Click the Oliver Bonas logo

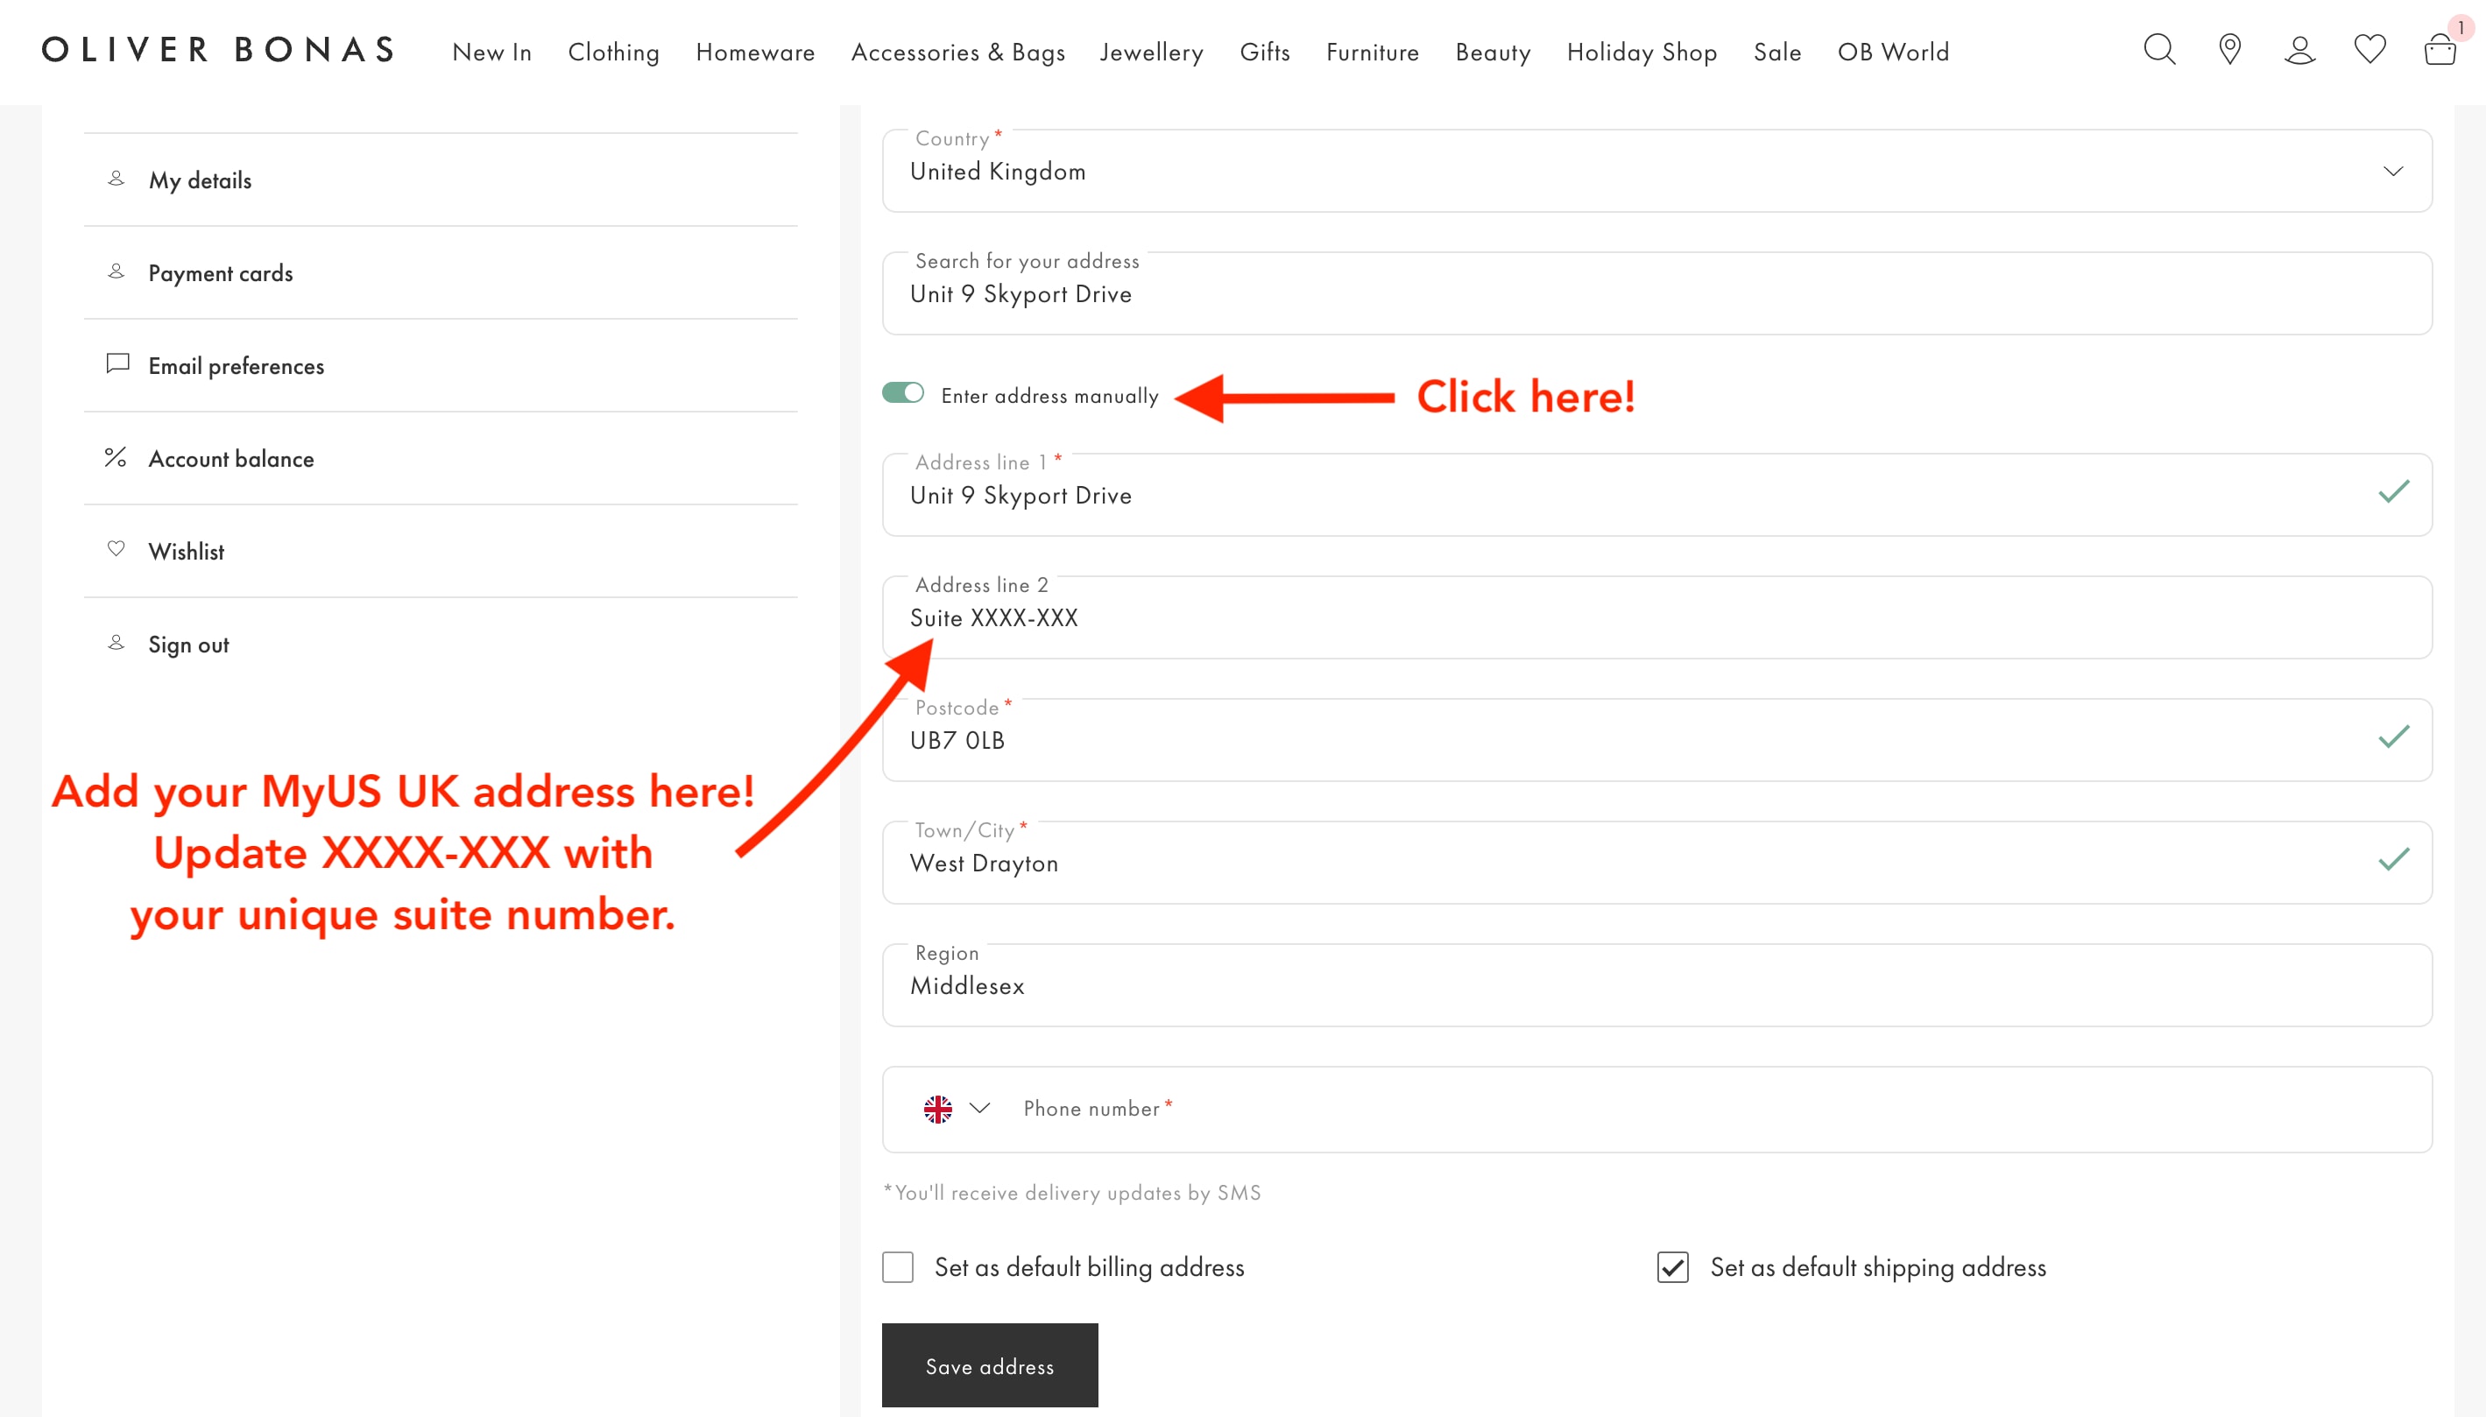(219, 50)
